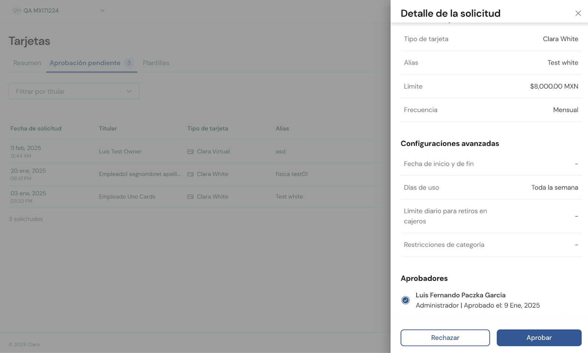Click the Mensual frequency value

[x=566, y=110]
